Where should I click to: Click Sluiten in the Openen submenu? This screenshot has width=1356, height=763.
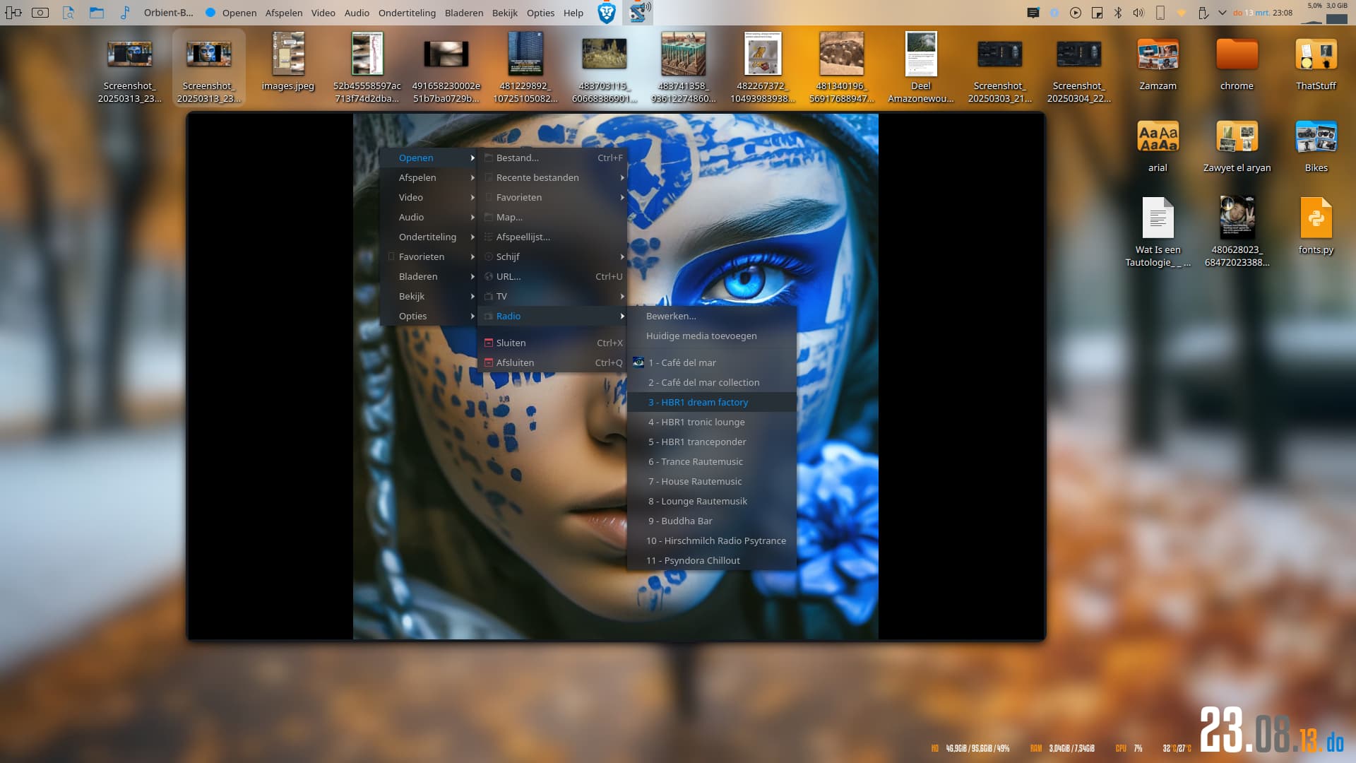tap(552, 343)
